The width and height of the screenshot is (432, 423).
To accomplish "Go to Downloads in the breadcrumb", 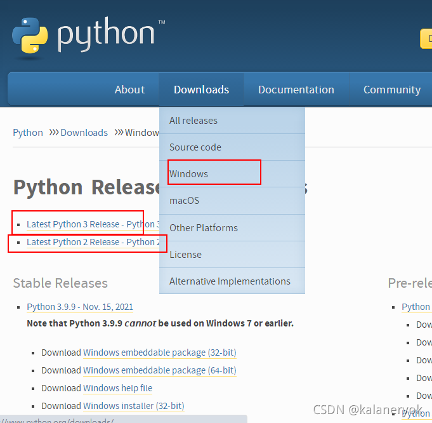I will pos(84,133).
